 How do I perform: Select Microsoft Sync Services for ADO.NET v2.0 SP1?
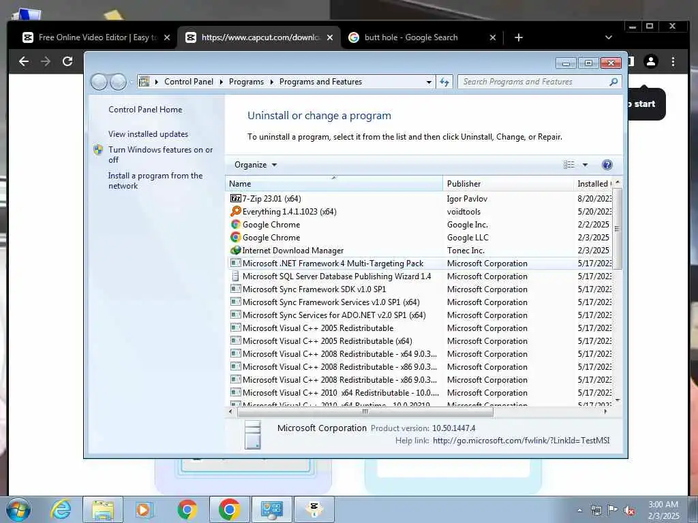tap(334, 315)
